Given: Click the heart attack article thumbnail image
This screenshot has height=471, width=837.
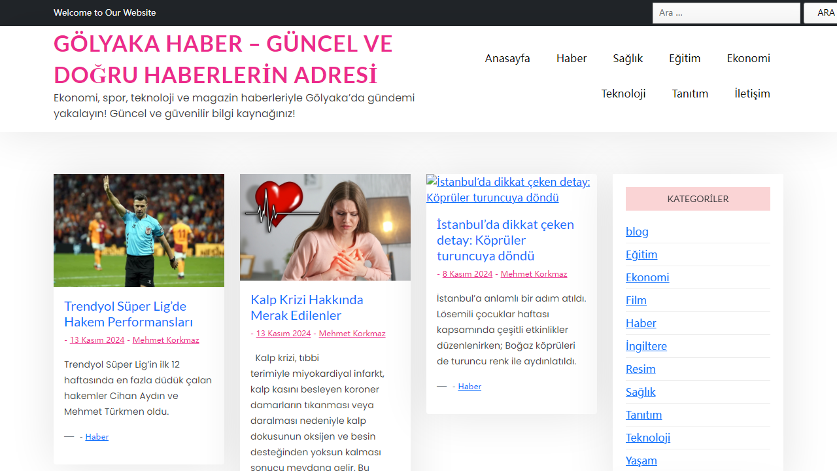Looking at the screenshot, I should [x=325, y=227].
